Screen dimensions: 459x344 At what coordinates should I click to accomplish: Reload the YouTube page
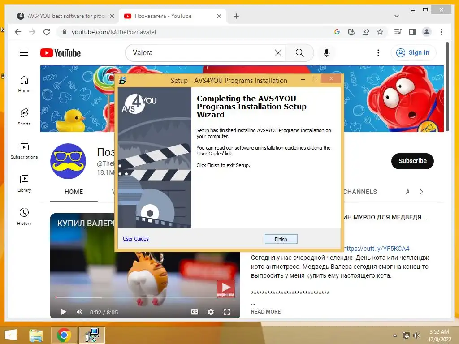point(47,32)
